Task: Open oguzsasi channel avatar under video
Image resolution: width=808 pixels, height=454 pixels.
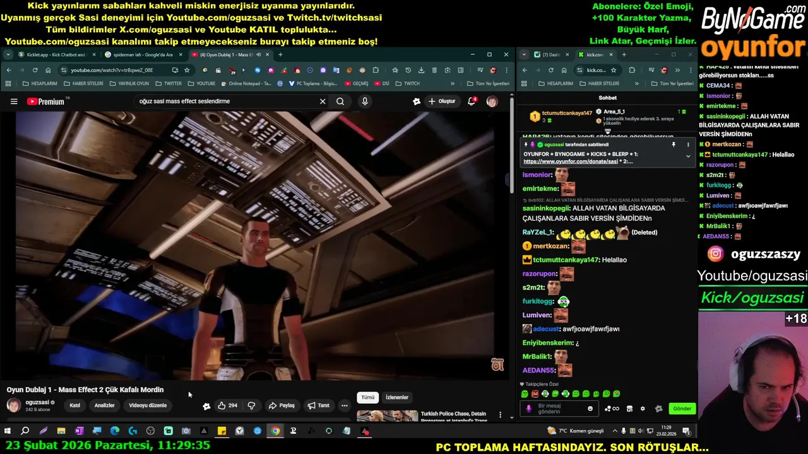Action: [x=13, y=405]
